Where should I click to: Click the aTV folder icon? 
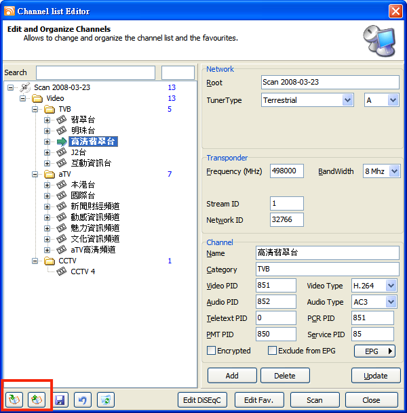(50, 175)
